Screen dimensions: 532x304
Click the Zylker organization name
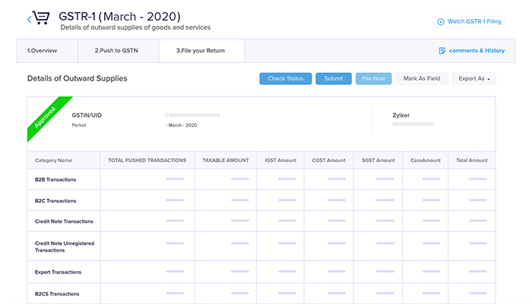click(x=401, y=114)
